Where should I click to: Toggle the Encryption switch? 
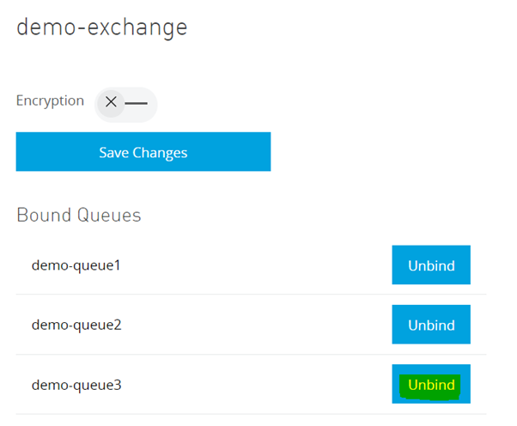(126, 103)
